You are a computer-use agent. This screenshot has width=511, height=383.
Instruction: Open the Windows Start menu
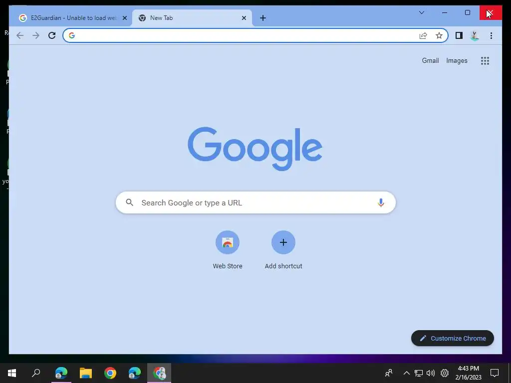point(12,373)
